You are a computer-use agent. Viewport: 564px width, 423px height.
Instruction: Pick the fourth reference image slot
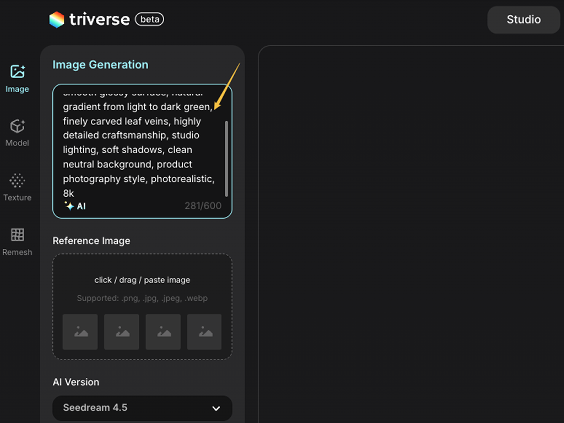(204, 332)
